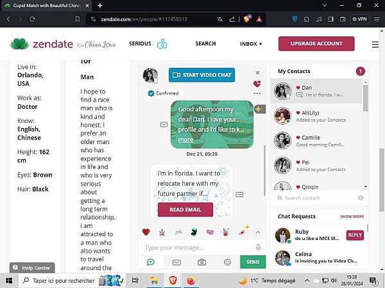Send the lucky cat sticker
Screen dimensions: 385x288
226,232
